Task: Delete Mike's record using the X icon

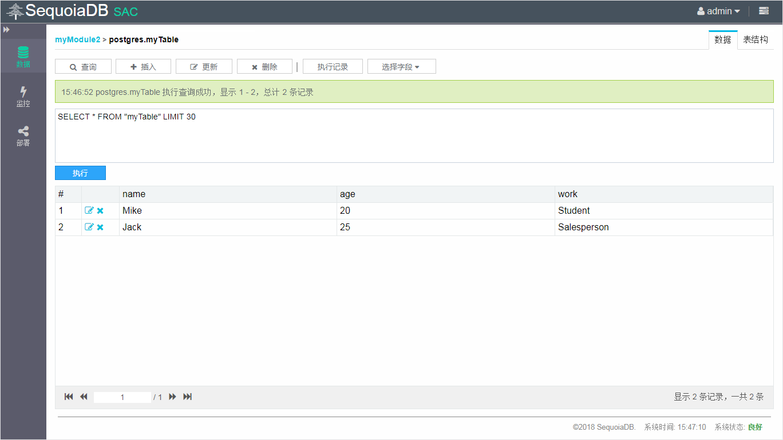Action: [100, 211]
